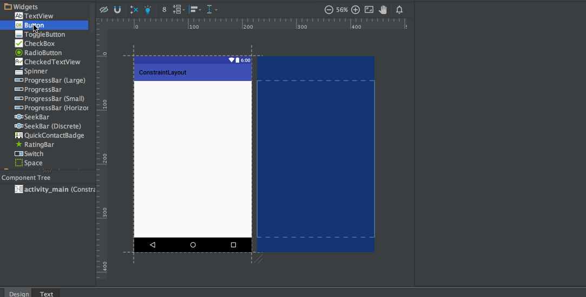The width and height of the screenshot is (586, 297).
Task: Click the default margins value 8
Action: (x=164, y=10)
